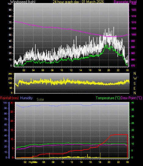Click windspeed axis value 70
The width and height of the screenshot is (143, 166).
click(x=10, y=22)
